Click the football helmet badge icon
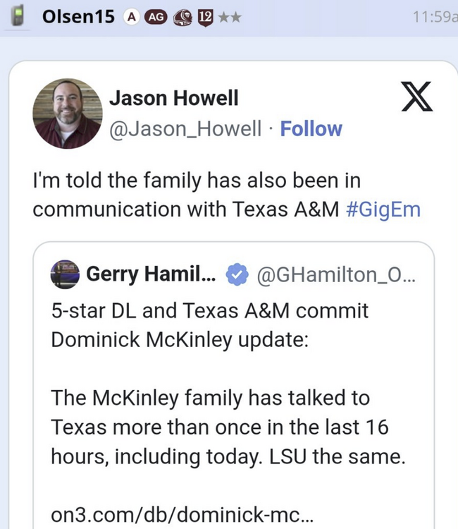The width and height of the screenshot is (458, 529). coord(182,17)
